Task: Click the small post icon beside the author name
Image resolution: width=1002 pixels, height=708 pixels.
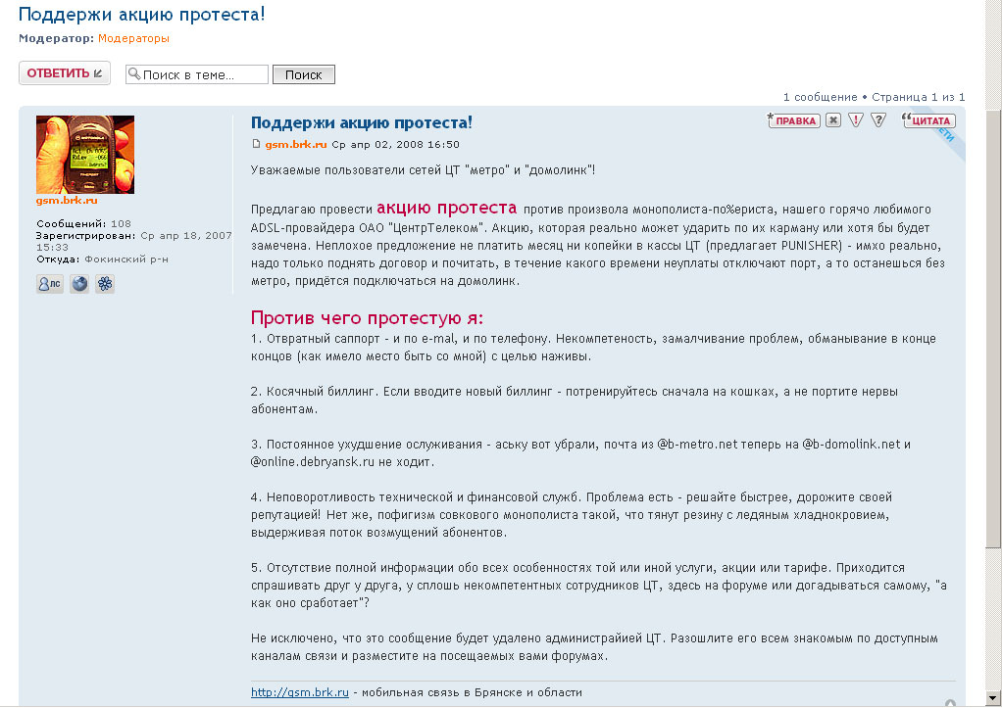Action: (x=257, y=144)
